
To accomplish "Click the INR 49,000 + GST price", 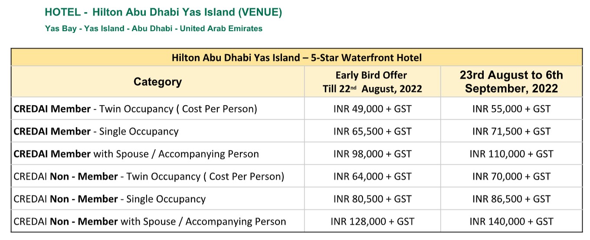I will click(x=372, y=109).
